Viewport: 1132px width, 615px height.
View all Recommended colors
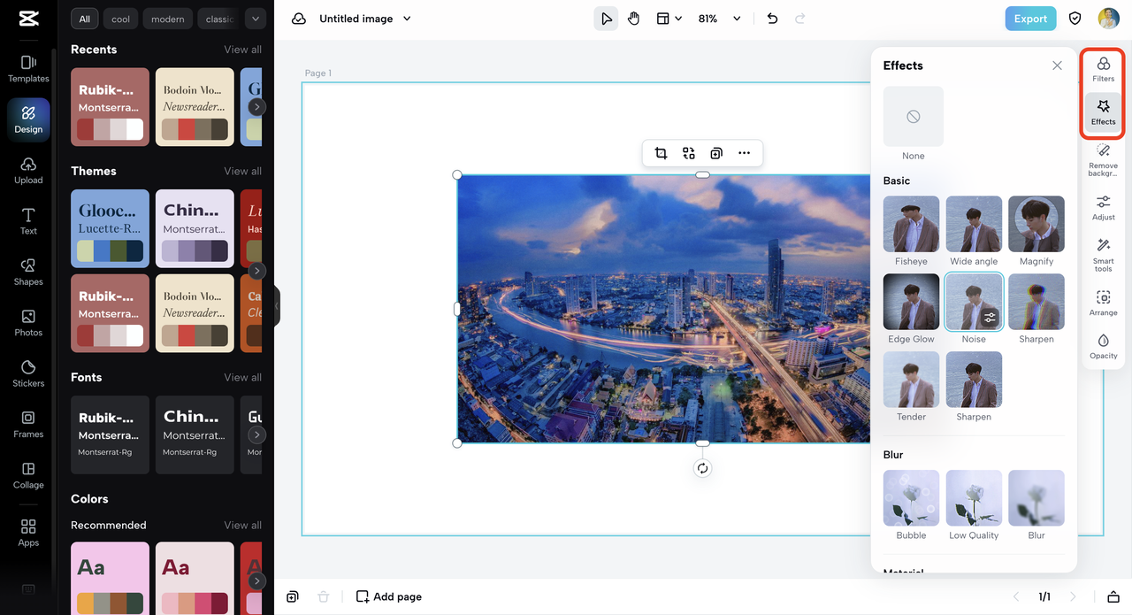click(x=242, y=525)
